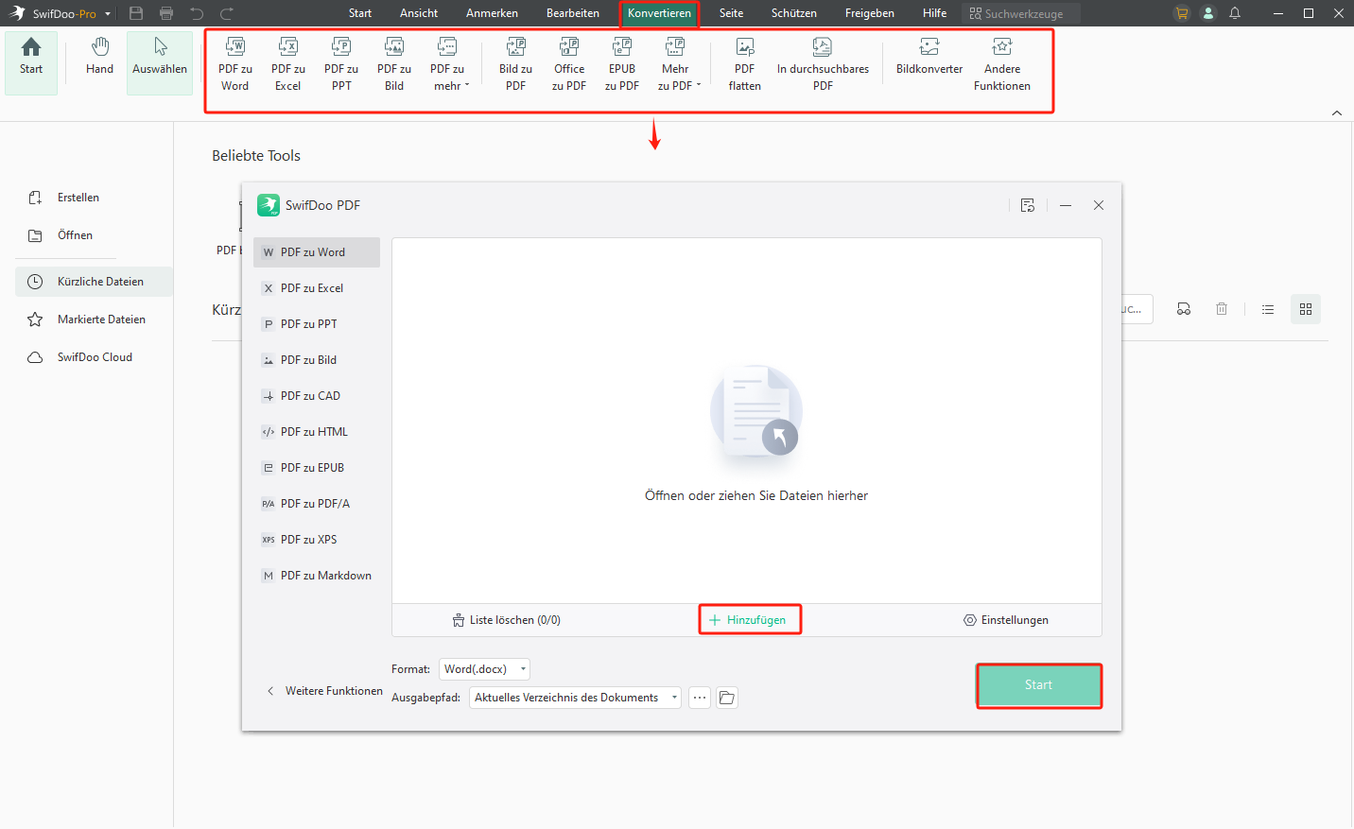Choose Office zu PDF in ribbon

click(569, 64)
